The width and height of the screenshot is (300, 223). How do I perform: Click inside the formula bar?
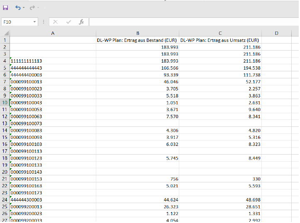[x=194, y=22]
